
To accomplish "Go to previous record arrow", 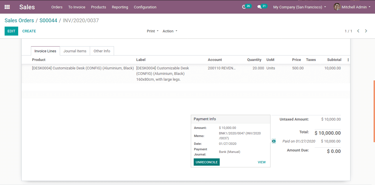I will click(358, 31).
